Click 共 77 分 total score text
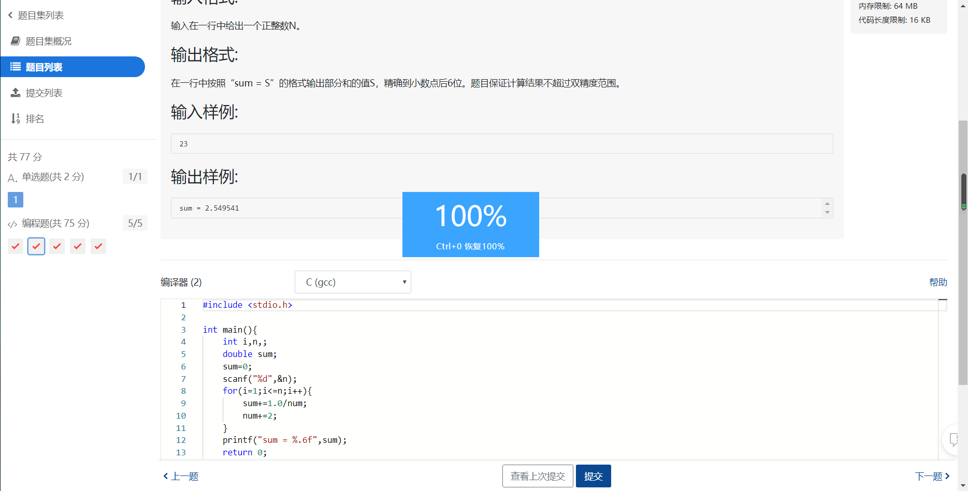 coord(25,157)
